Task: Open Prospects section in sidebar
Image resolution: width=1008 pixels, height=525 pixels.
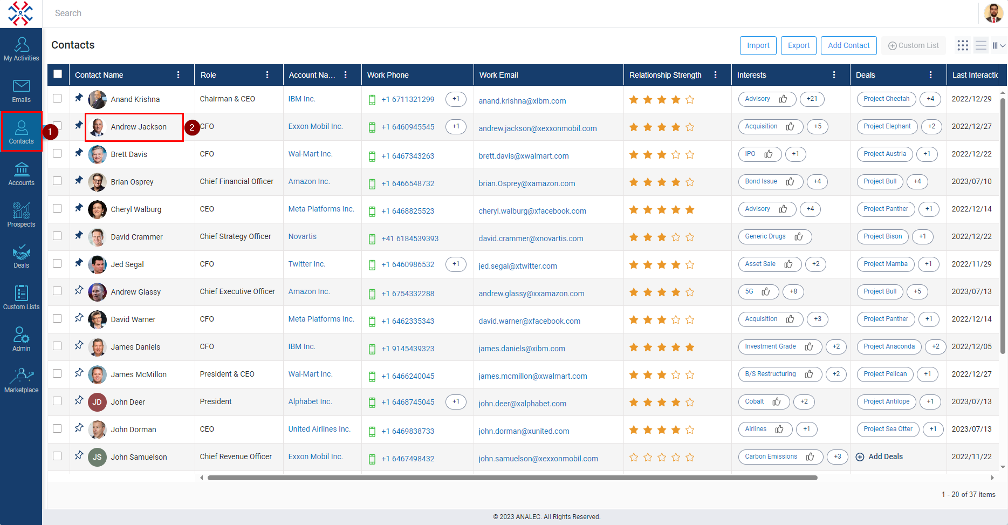Action: [x=21, y=215]
